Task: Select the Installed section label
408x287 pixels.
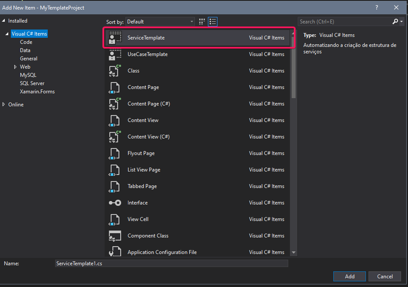Action: 18,20
